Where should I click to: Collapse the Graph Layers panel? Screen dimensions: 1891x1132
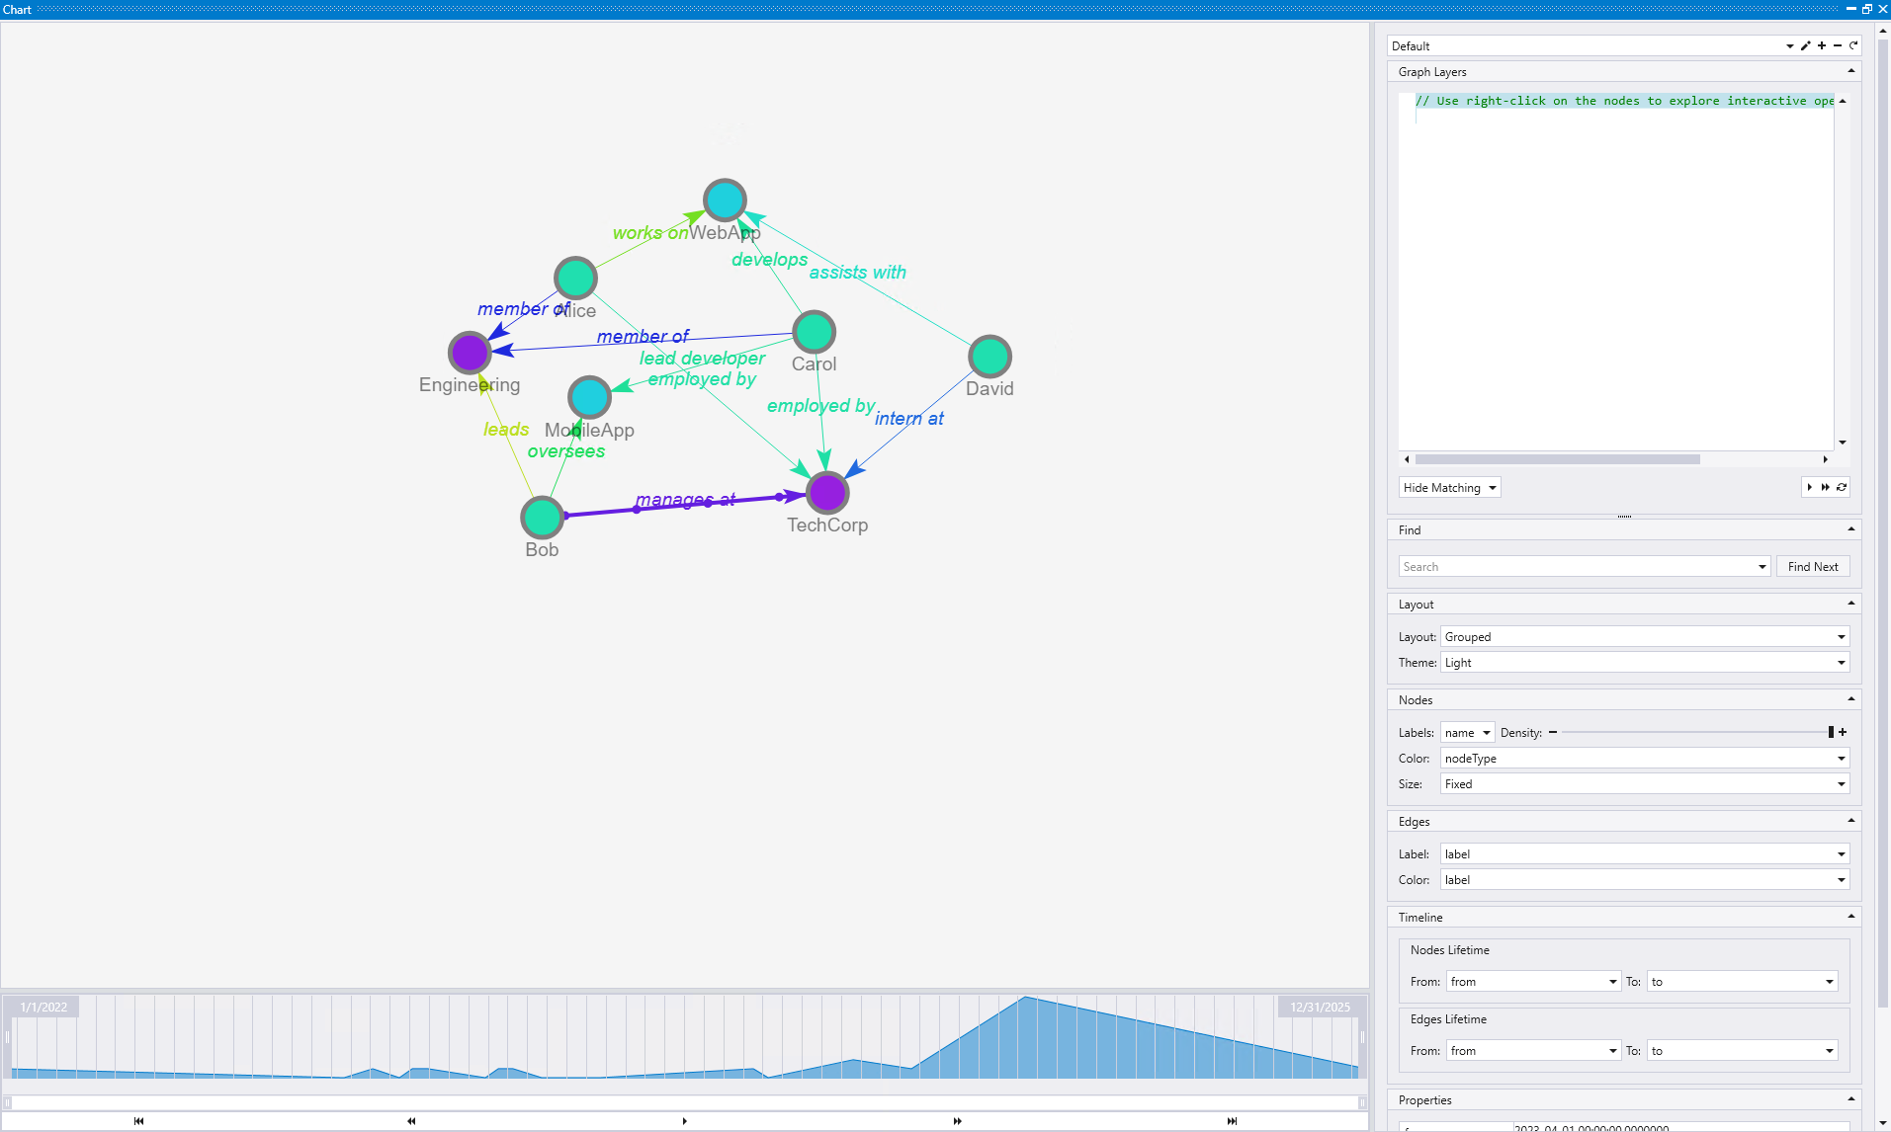coord(1849,71)
